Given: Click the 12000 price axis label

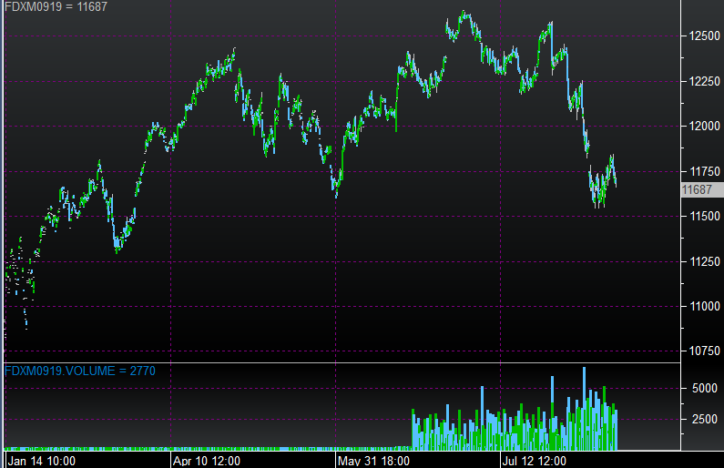Looking at the screenshot, I should pos(702,127).
